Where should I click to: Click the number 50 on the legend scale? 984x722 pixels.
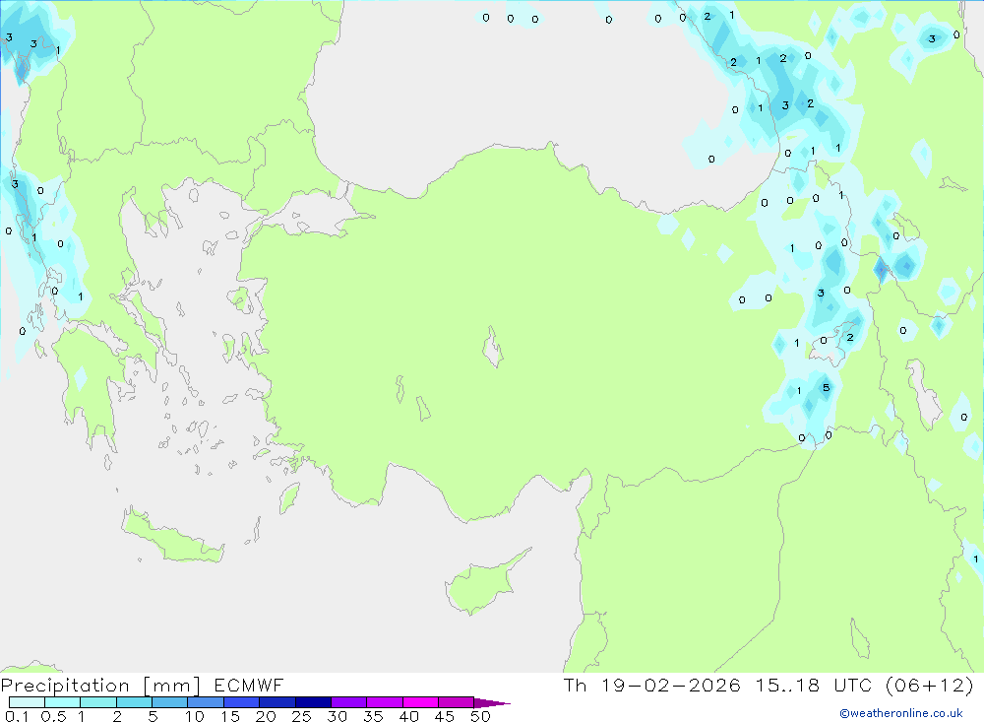(479, 716)
